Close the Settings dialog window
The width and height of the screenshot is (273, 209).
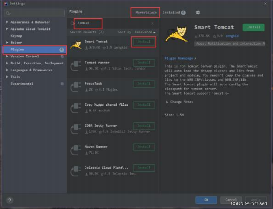coord(265,3)
